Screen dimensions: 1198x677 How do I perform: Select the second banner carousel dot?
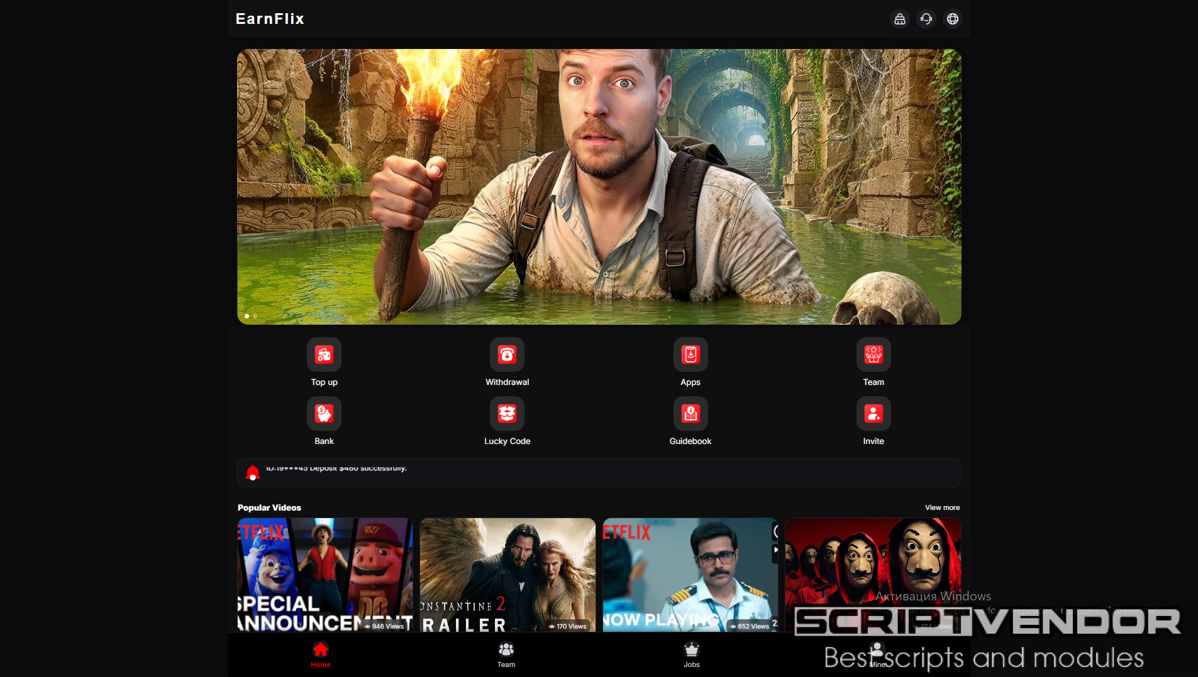coord(255,316)
